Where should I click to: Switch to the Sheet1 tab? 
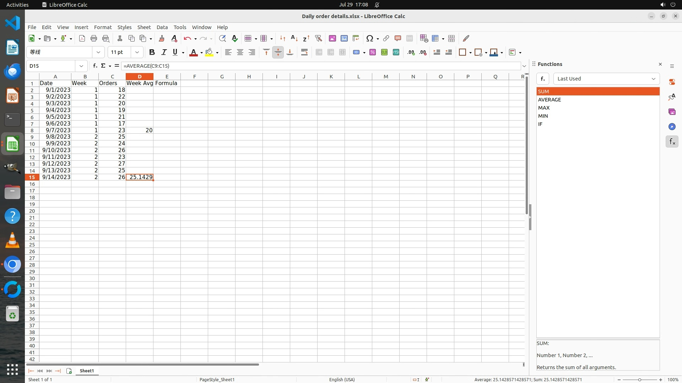87,371
